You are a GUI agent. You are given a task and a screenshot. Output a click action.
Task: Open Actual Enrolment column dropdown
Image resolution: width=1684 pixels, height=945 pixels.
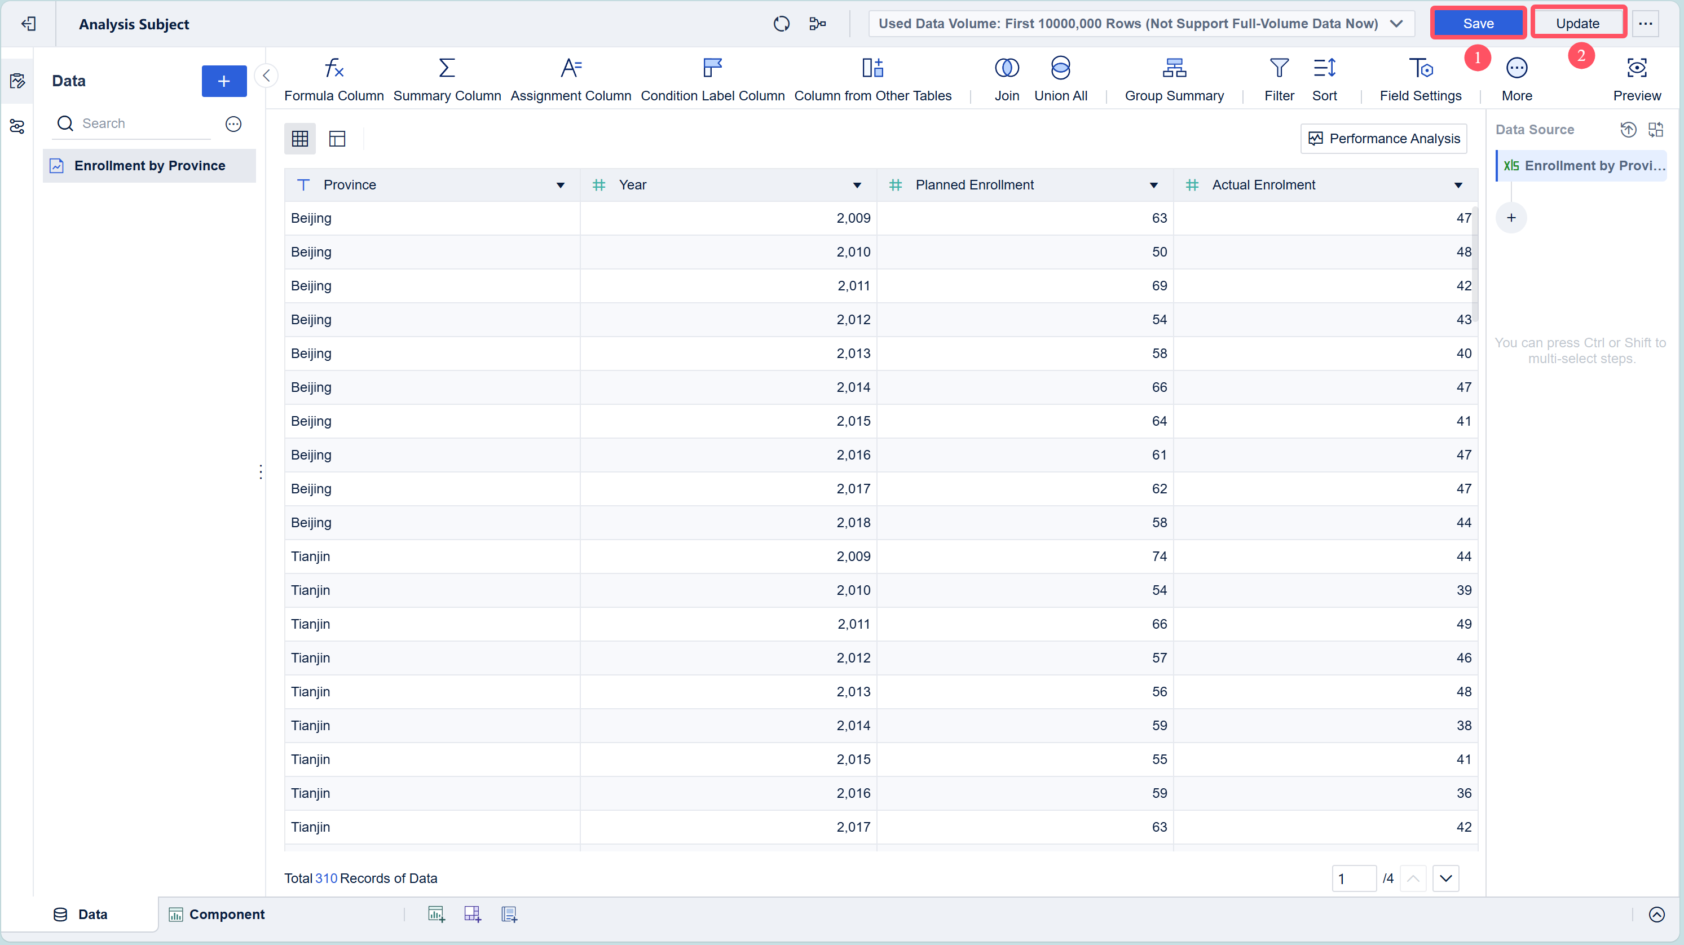tap(1458, 186)
